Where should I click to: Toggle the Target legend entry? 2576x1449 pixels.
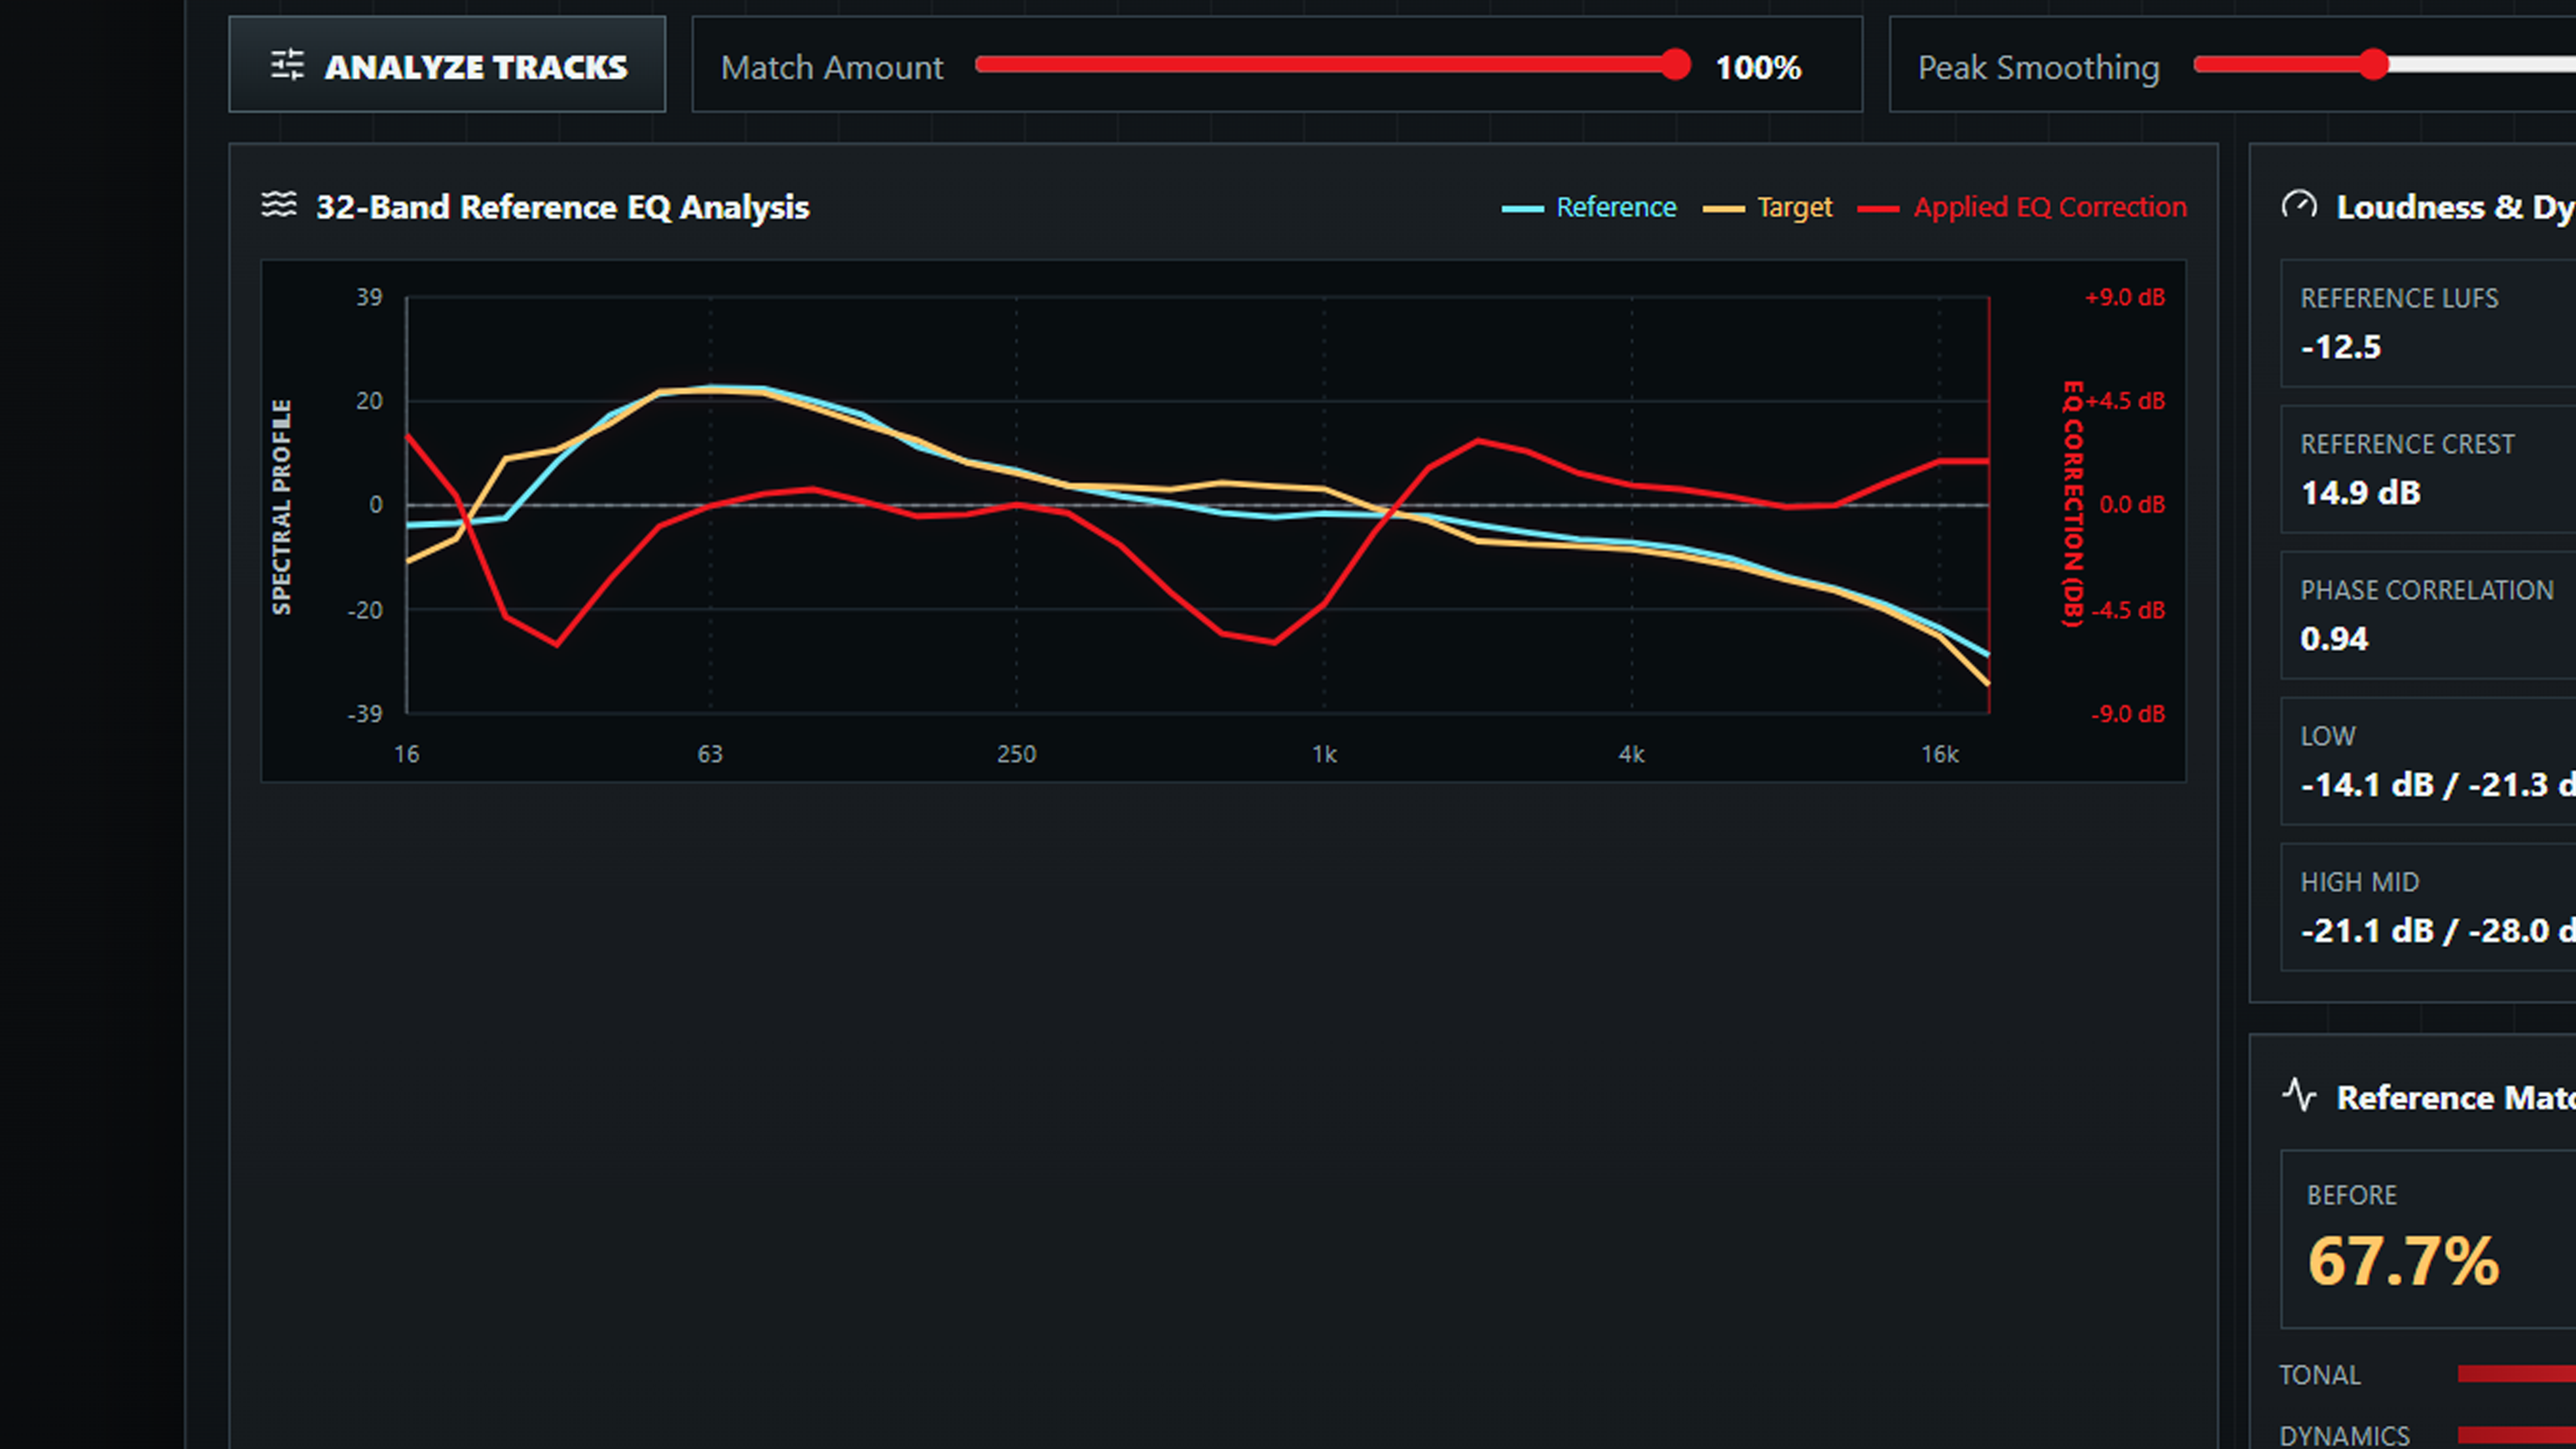click(1768, 207)
